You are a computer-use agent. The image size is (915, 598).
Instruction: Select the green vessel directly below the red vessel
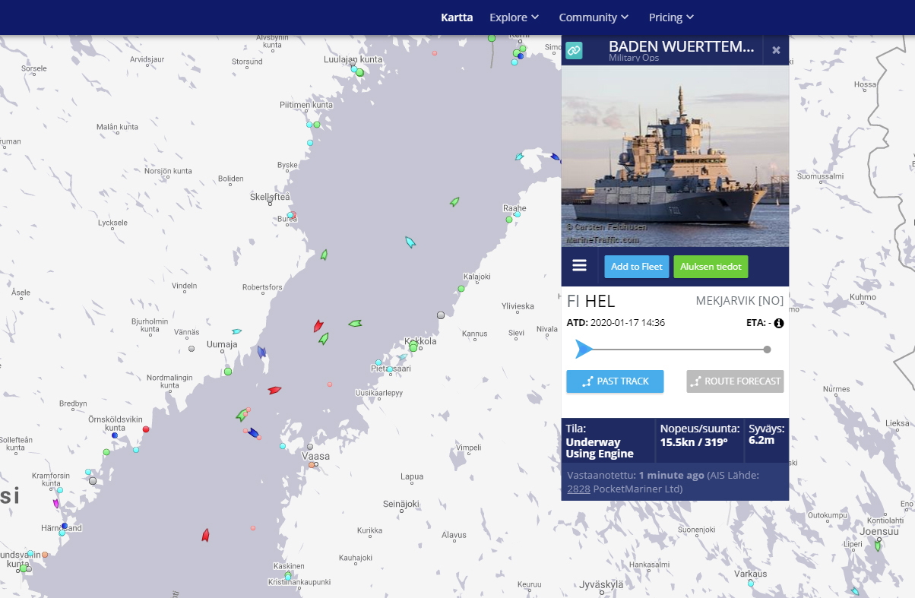coord(324,338)
